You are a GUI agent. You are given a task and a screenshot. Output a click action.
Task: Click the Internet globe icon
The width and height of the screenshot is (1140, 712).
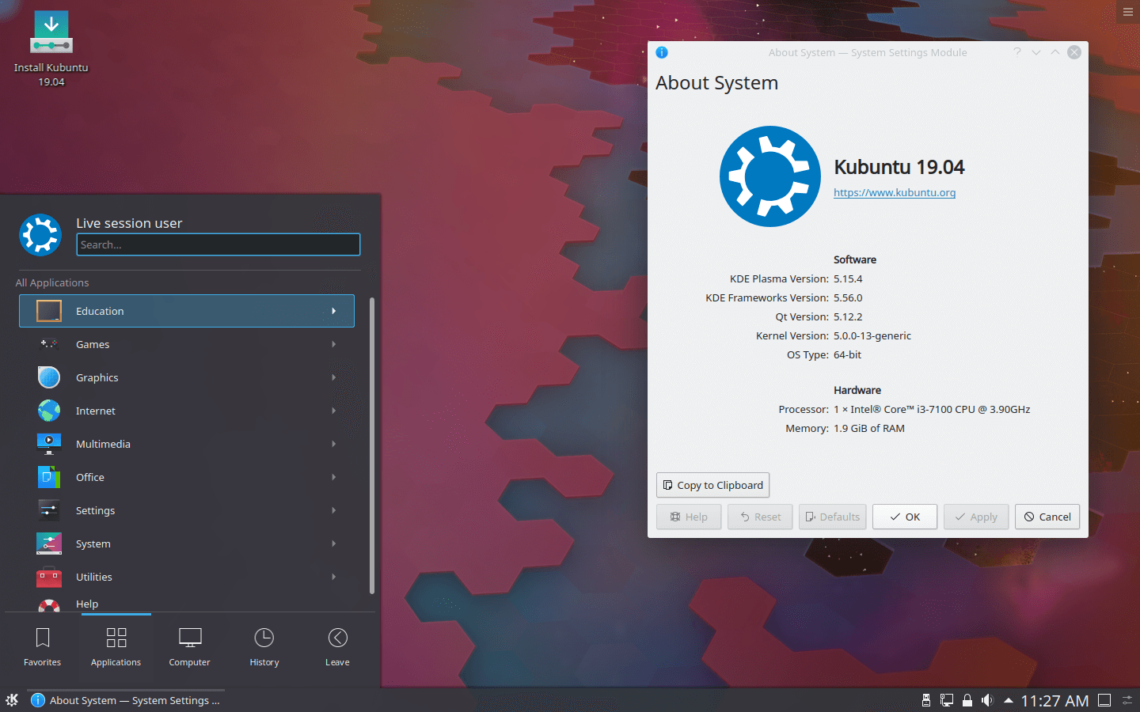(49, 411)
